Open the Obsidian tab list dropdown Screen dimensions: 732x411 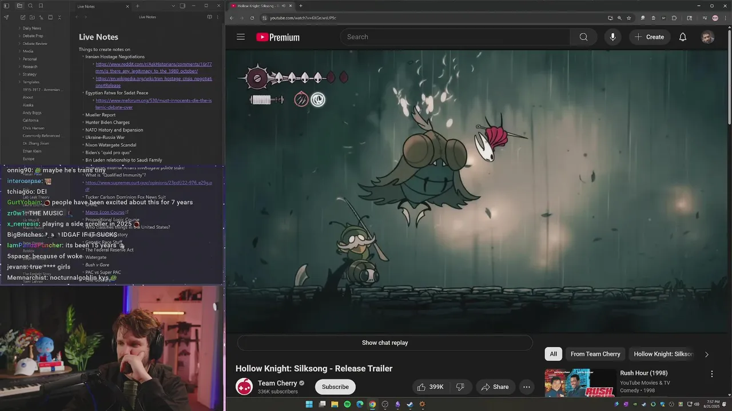[173, 6]
